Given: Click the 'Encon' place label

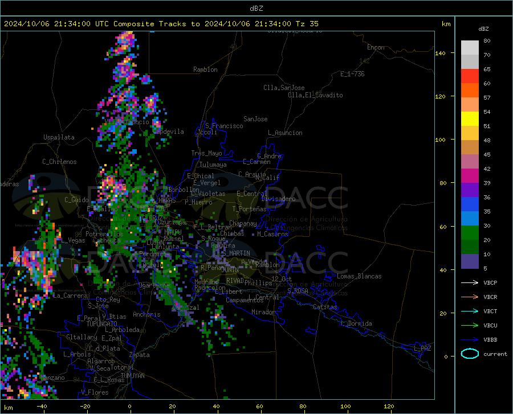Looking at the screenshot, I should tap(376, 47).
